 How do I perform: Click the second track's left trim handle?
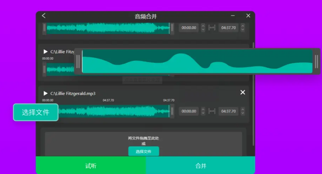tap(44, 69)
